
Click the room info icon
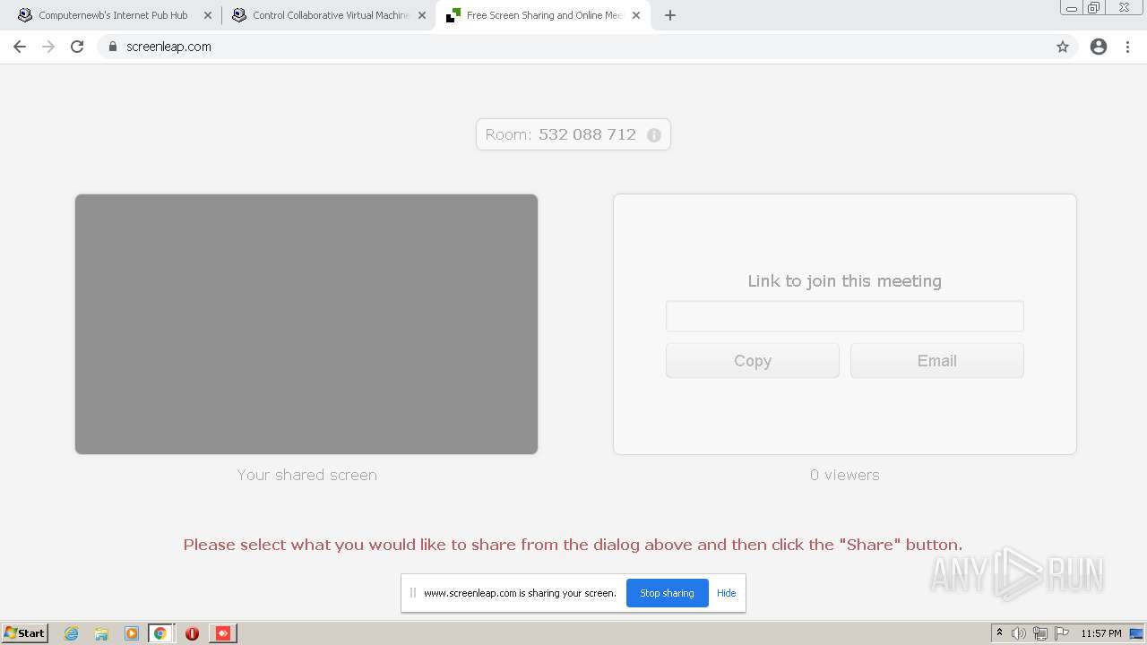click(654, 135)
